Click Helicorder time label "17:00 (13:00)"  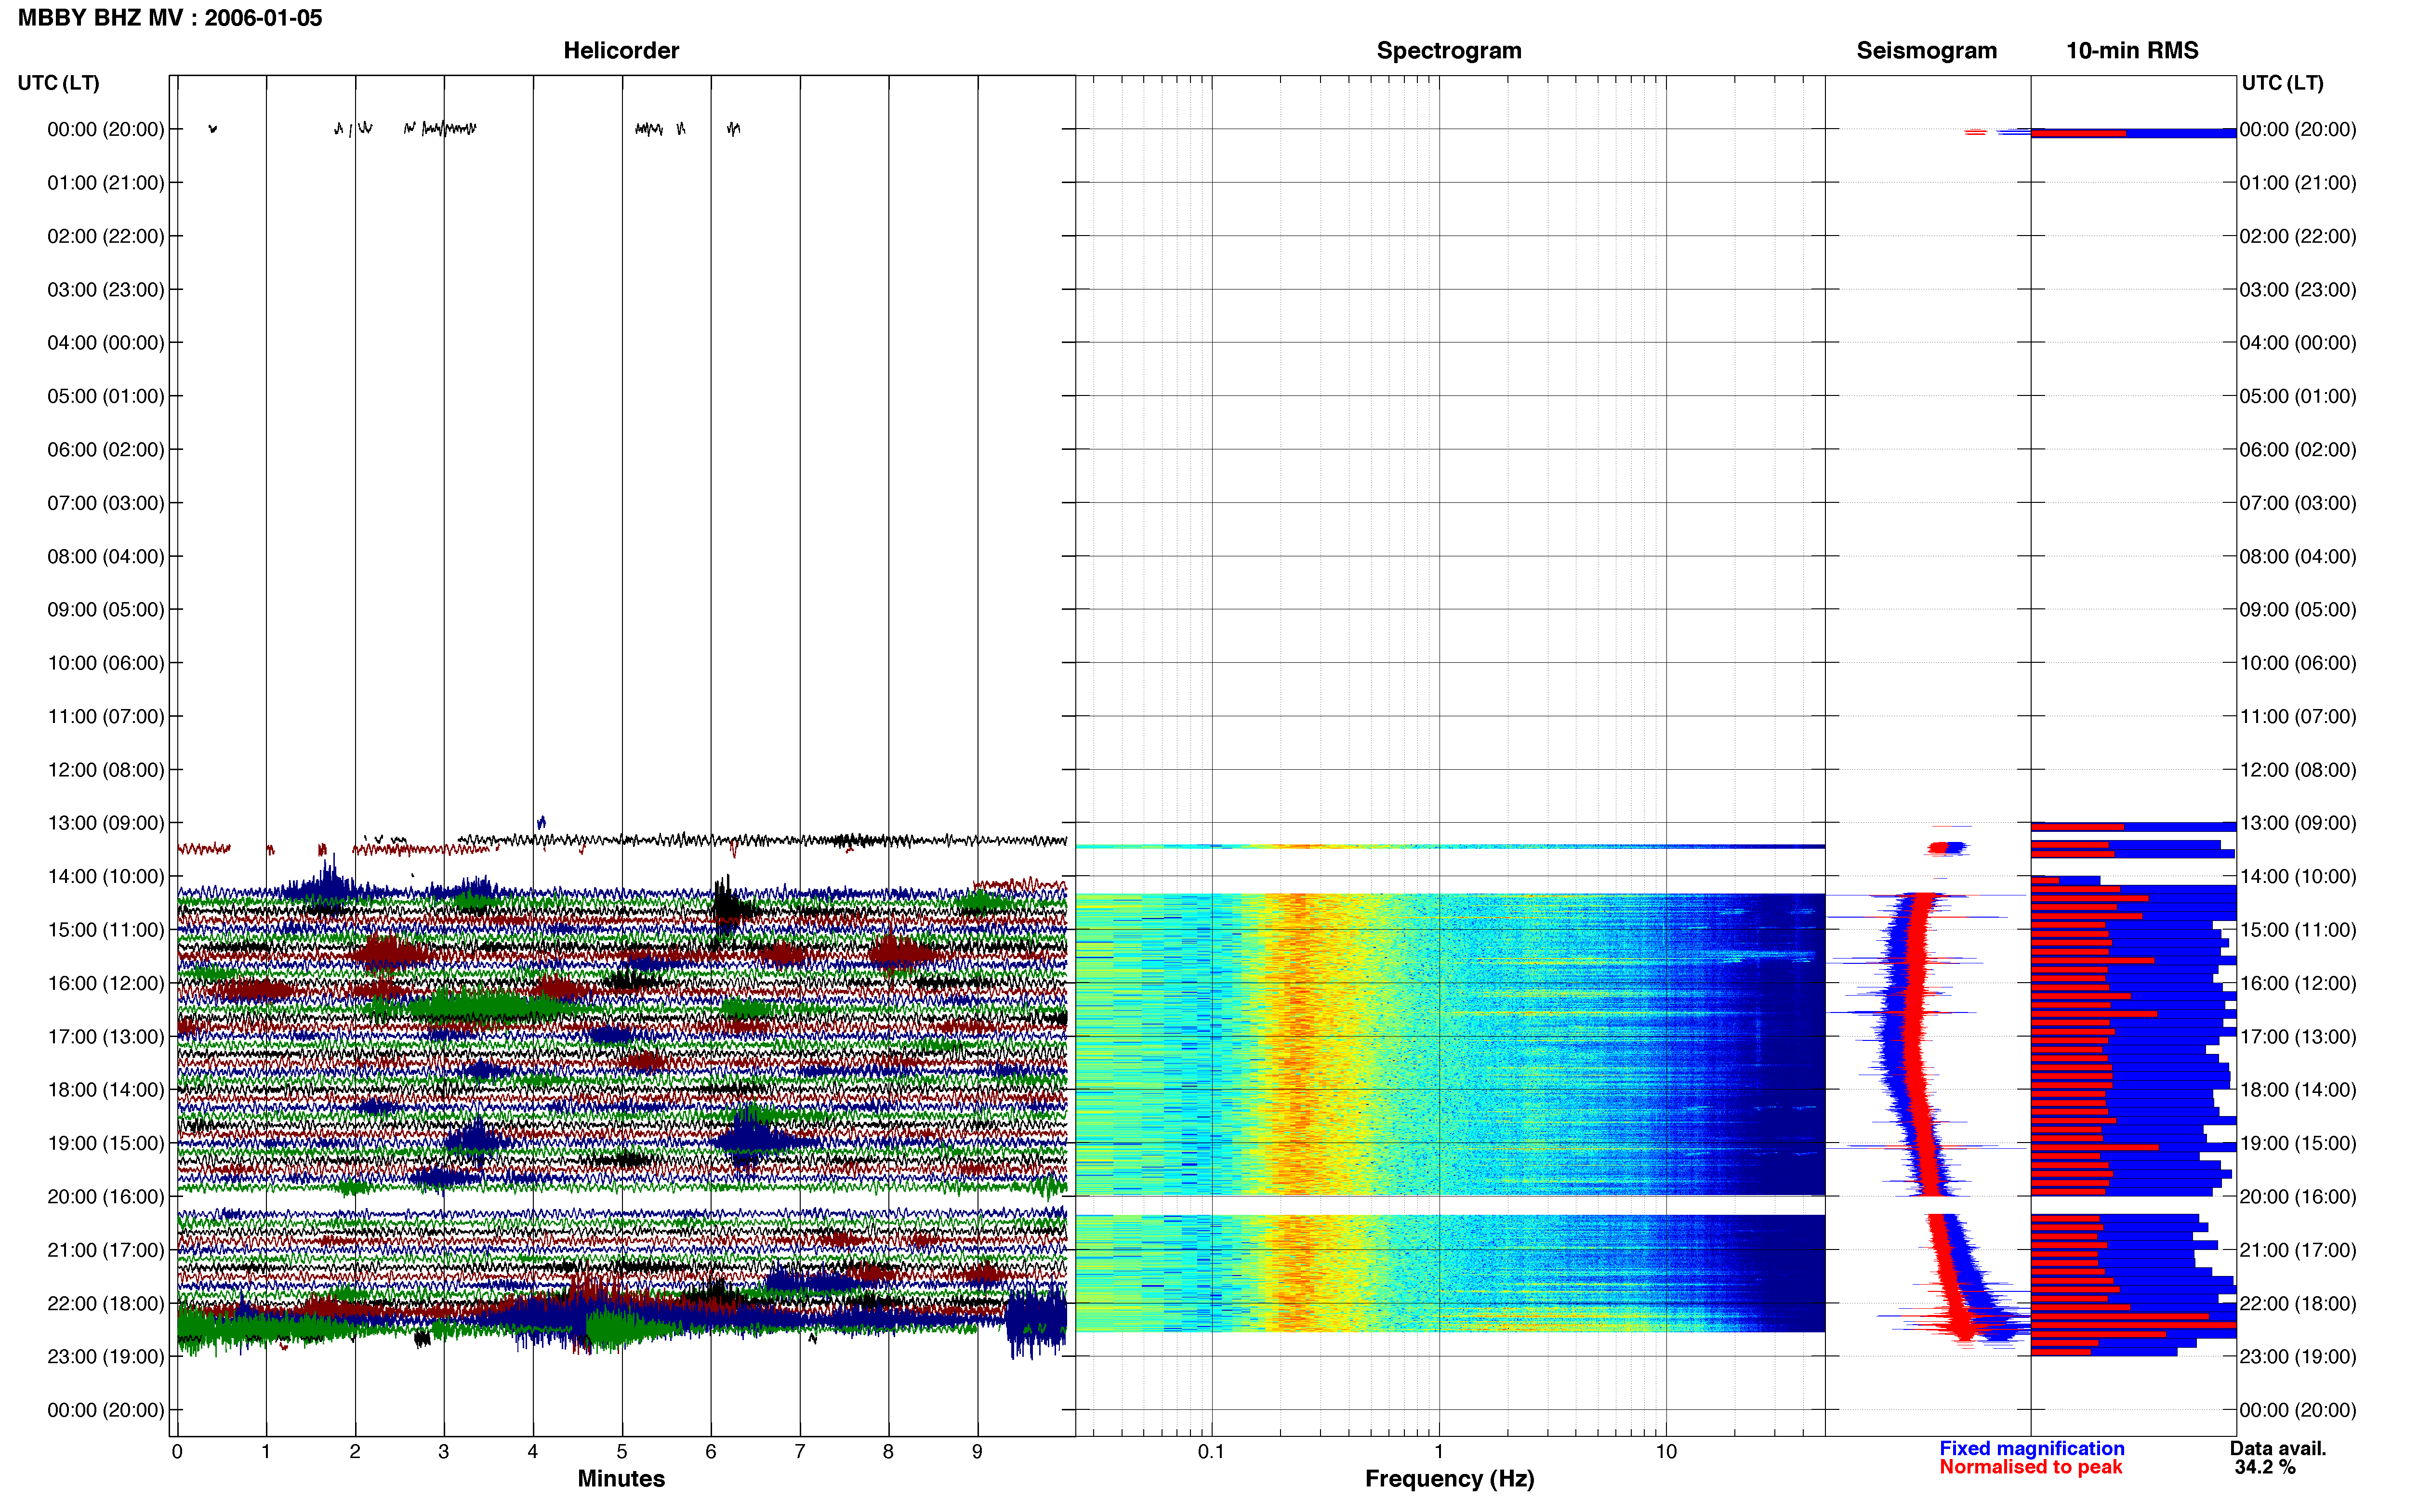tap(106, 1037)
